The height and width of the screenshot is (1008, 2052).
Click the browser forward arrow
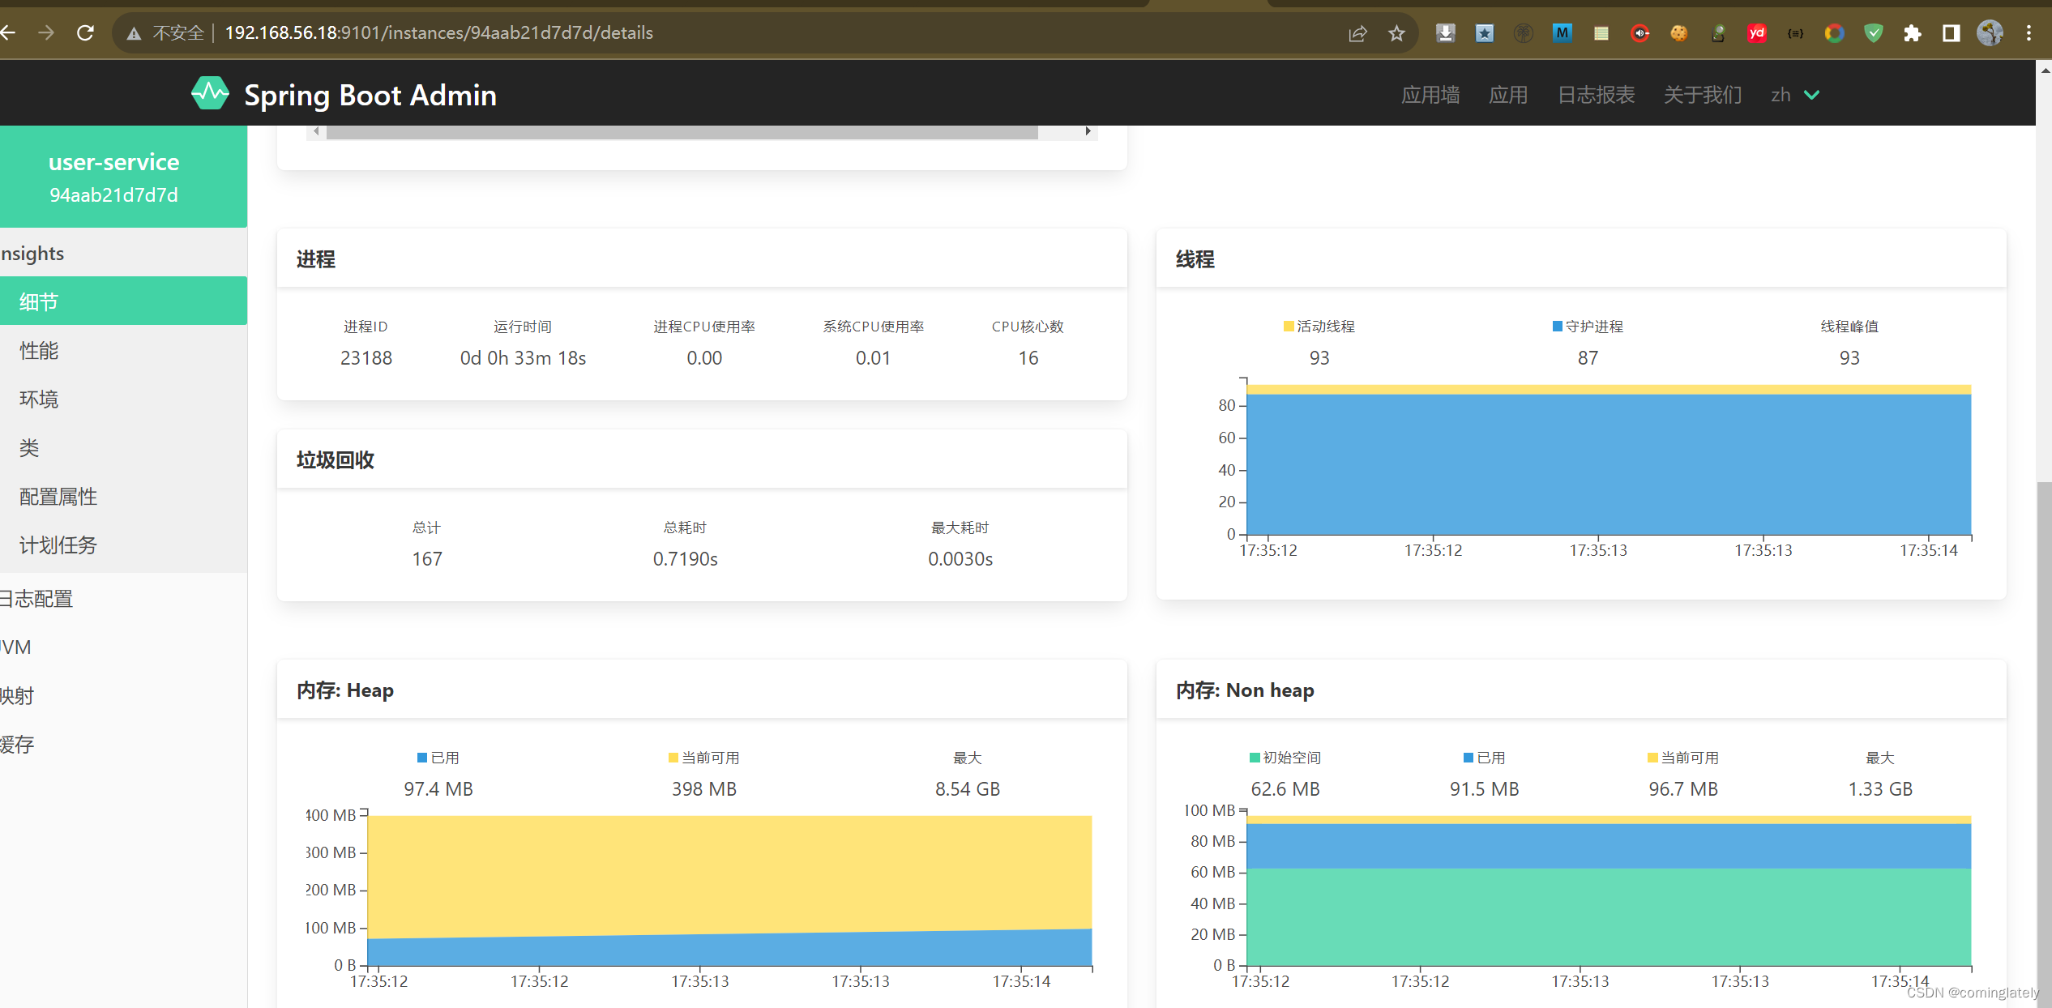pos(46,32)
